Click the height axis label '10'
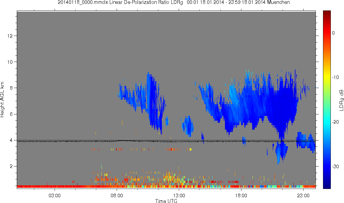This screenshot has height=203, width=344. tap(10, 62)
